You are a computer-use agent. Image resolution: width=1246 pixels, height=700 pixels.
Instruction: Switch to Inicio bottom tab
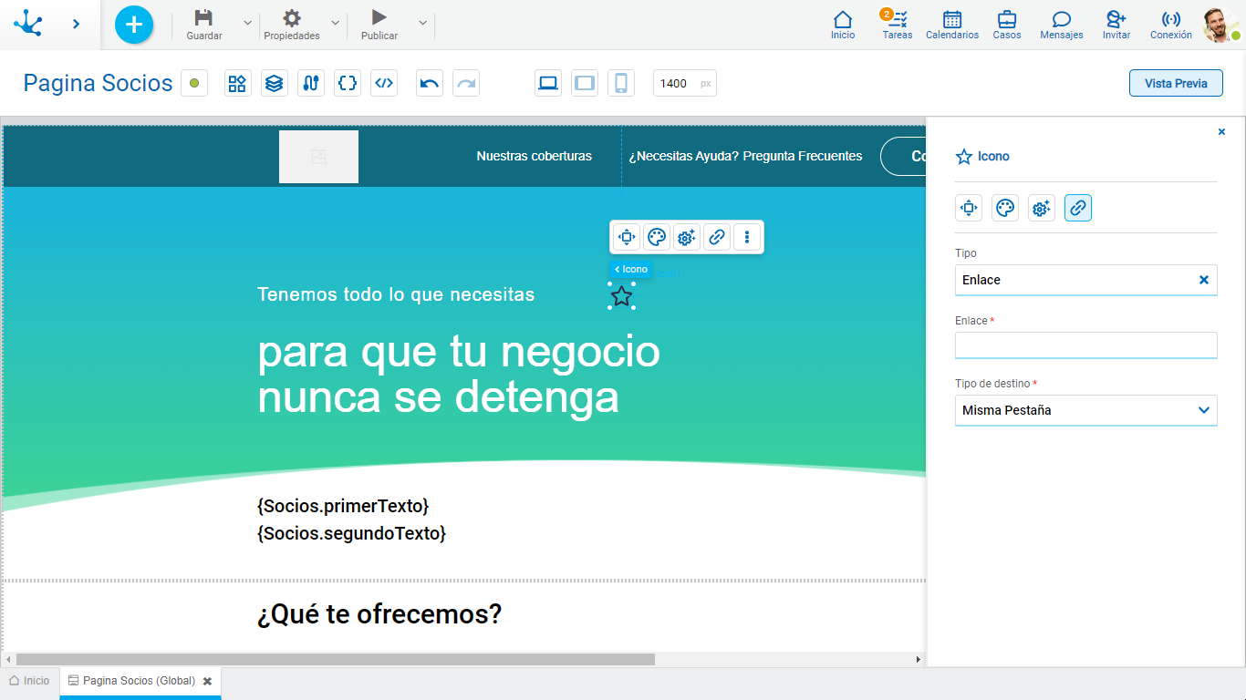pos(29,681)
